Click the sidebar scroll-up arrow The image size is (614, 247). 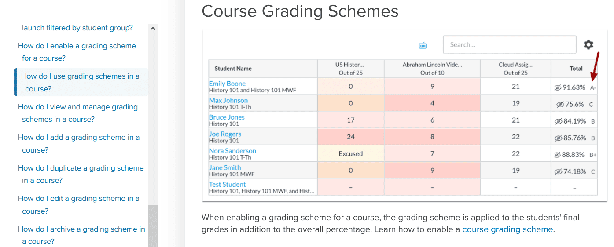point(153,28)
